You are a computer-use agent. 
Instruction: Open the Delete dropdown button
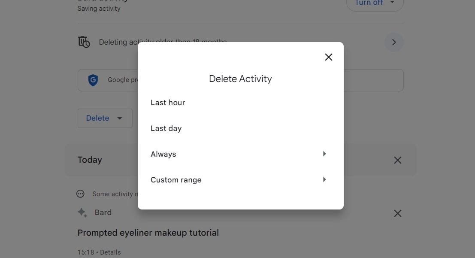point(105,118)
